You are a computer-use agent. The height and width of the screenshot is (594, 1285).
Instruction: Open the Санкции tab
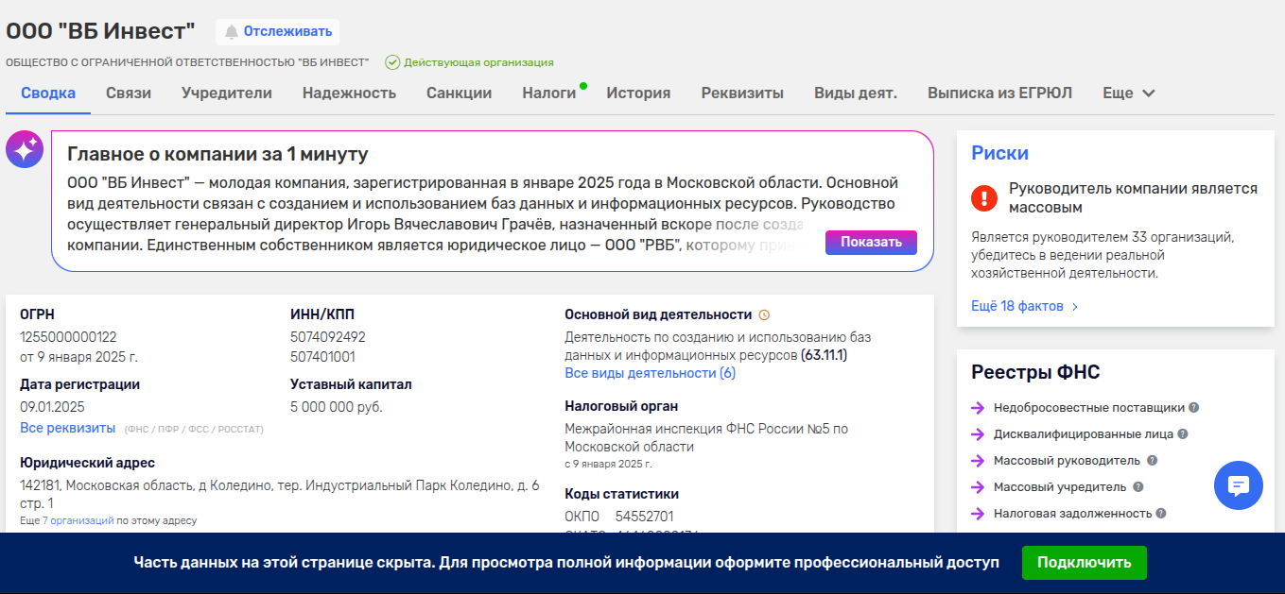pos(459,93)
